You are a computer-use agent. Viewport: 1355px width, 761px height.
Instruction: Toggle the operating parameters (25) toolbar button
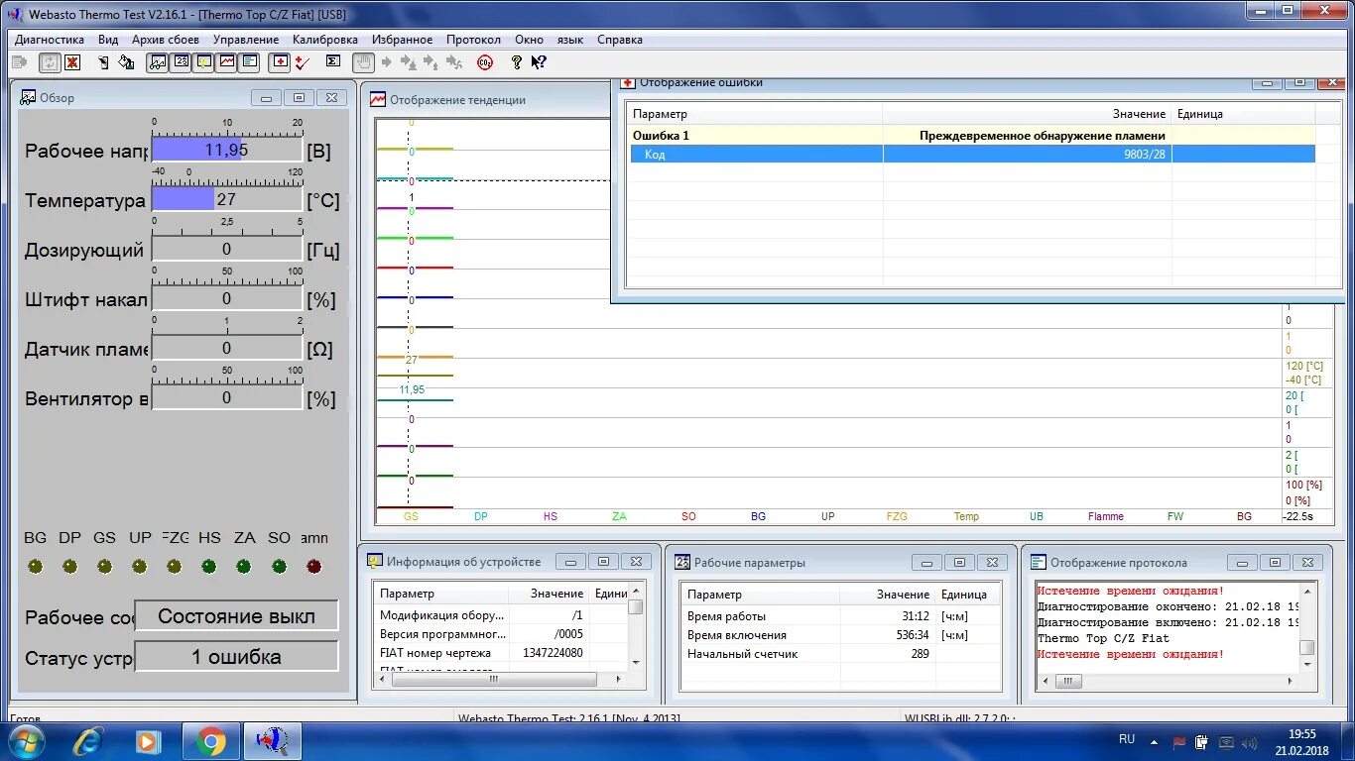point(181,62)
